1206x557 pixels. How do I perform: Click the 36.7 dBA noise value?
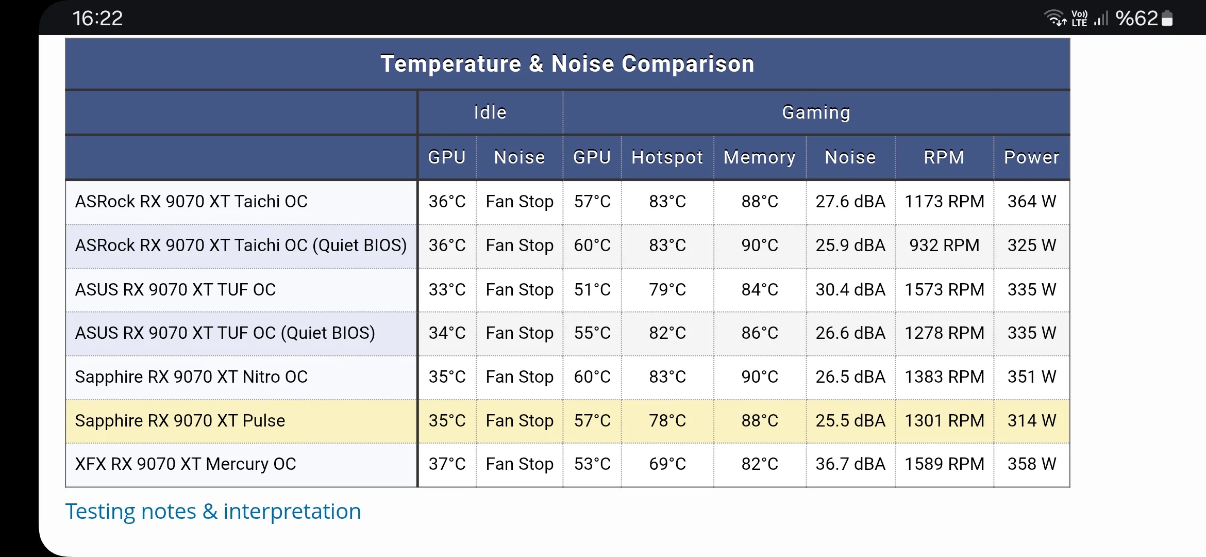tap(850, 464)
